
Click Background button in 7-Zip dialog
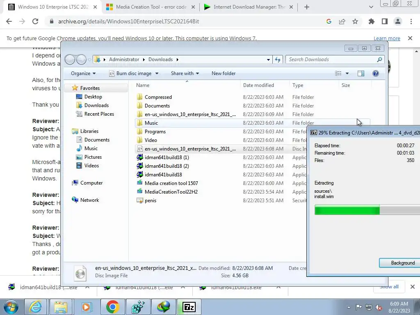(399, 263)
